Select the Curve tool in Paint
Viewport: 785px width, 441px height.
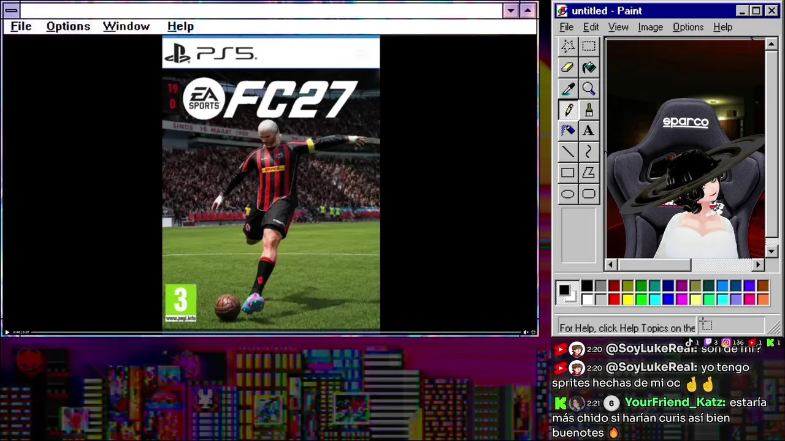point(589,152)
